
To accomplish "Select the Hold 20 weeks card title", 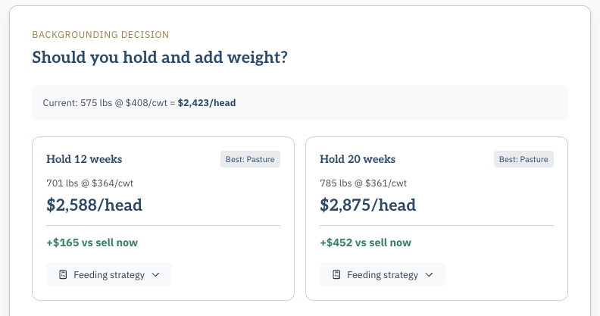I will tap(358, 160).
